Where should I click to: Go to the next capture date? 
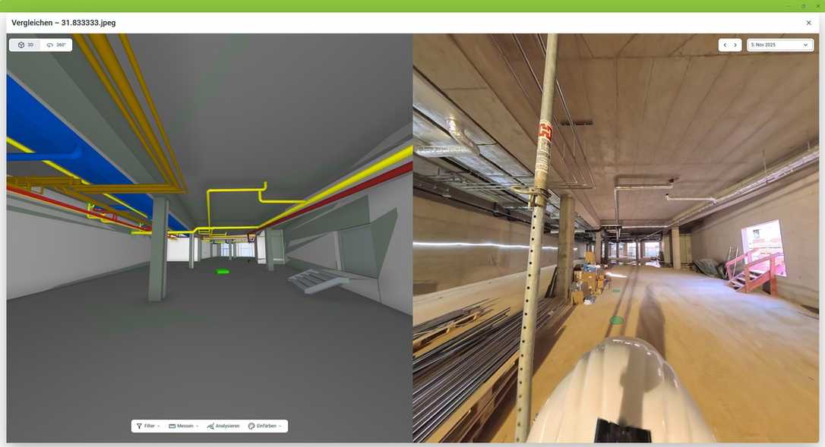tap(735, 46)
